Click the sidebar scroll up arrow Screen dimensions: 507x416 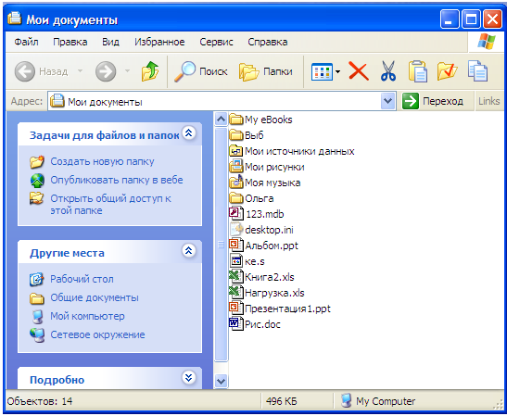tap(222, 120)
